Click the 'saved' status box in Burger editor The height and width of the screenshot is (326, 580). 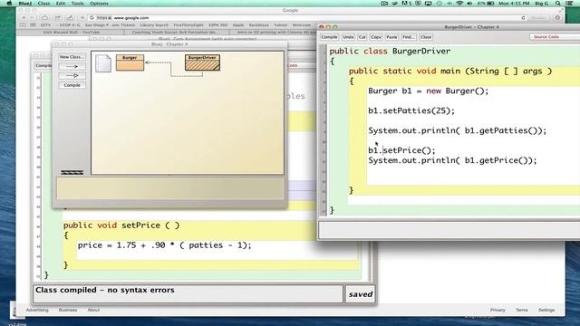[x=361, y=294]
